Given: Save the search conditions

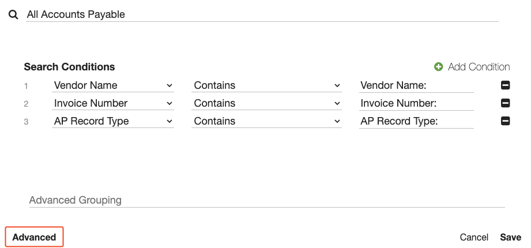Looking at the screenshot, I should (x=510, y=238).
